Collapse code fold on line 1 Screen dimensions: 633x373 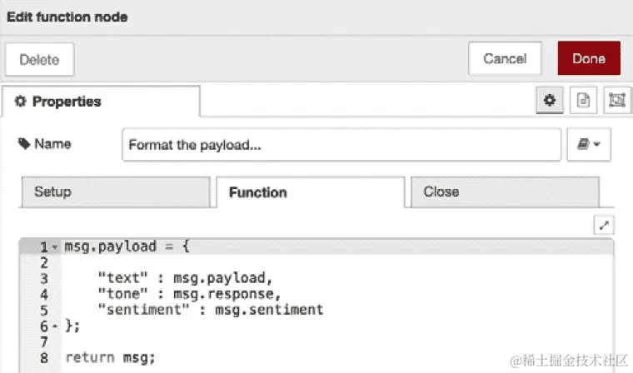55,246
